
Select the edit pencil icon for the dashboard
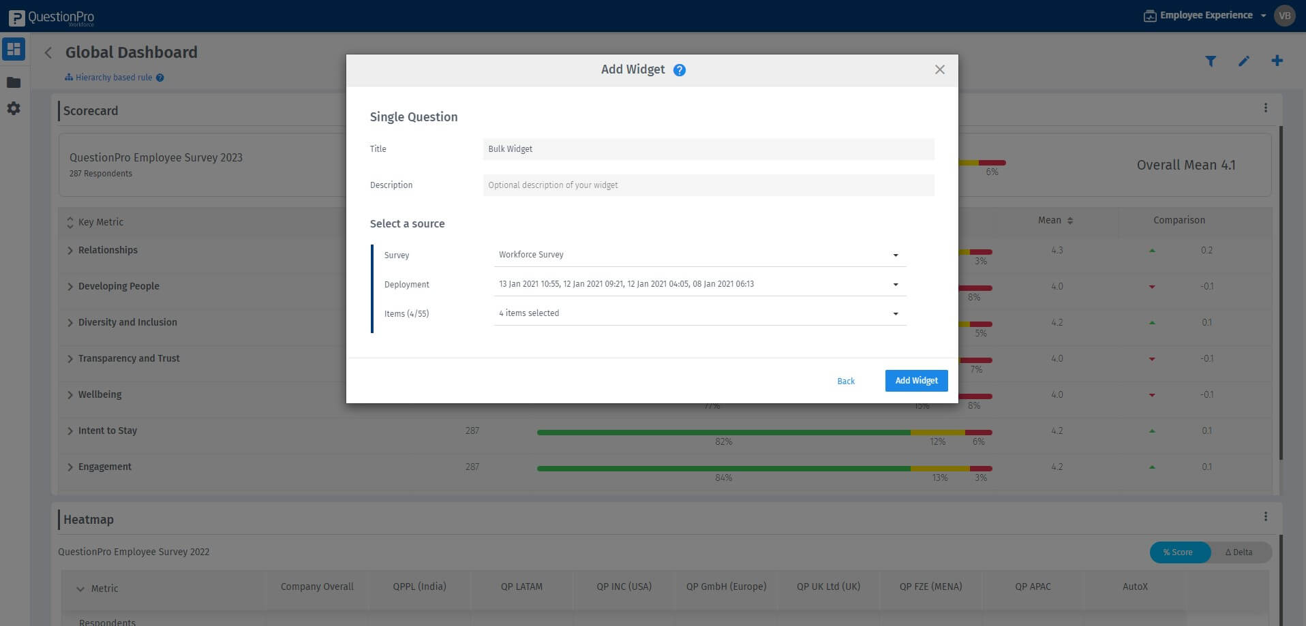coord(1244,61)
